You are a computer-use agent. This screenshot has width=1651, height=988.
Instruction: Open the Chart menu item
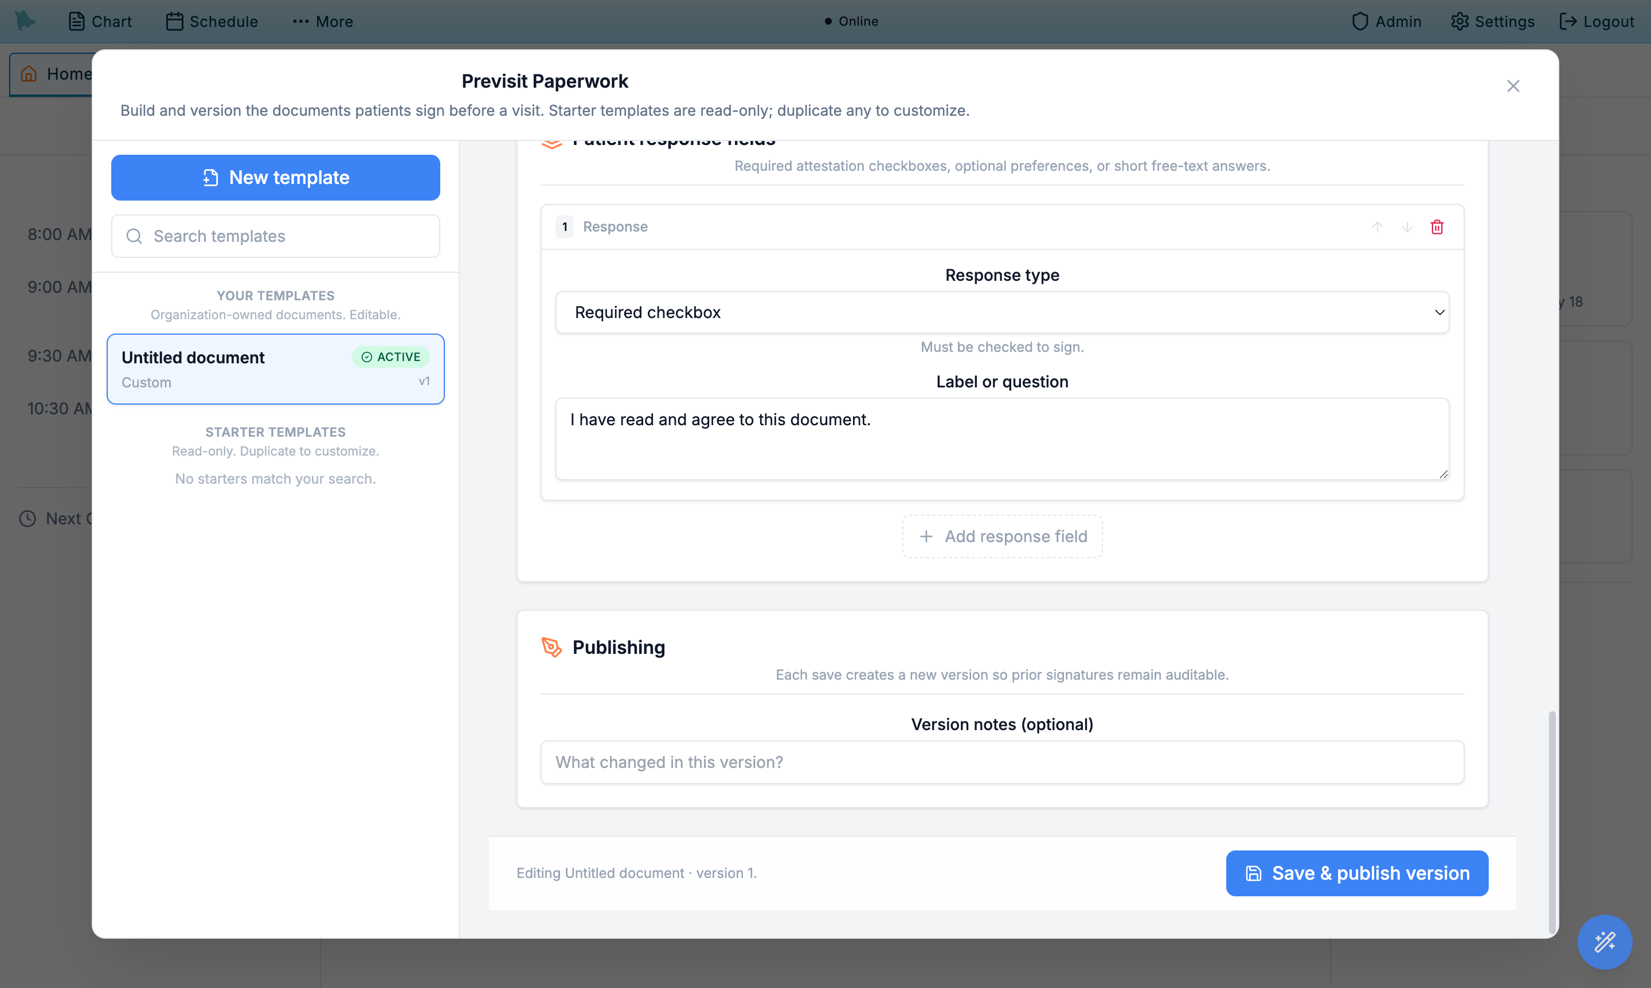100,21
